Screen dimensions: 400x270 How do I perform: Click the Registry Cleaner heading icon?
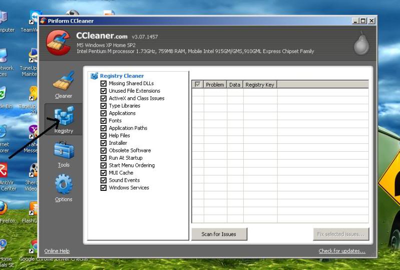point(94,76)
